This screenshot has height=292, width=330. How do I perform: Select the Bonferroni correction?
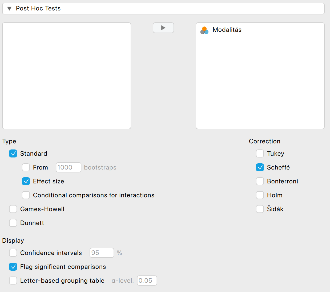260,181
